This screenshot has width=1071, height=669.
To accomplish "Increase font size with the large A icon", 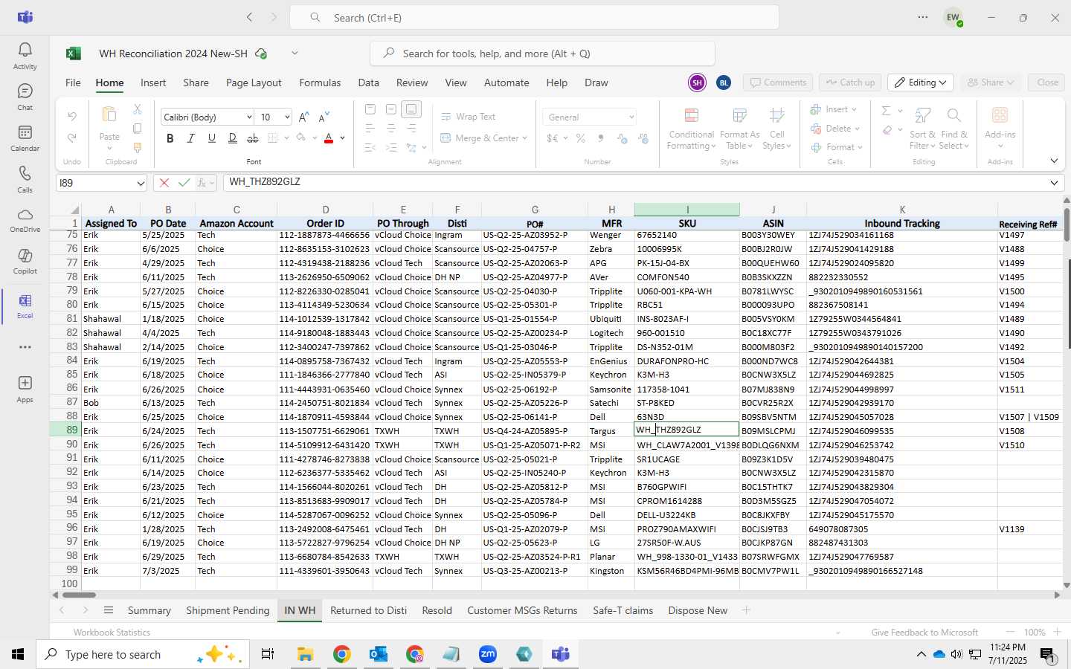I will [303, 117].
